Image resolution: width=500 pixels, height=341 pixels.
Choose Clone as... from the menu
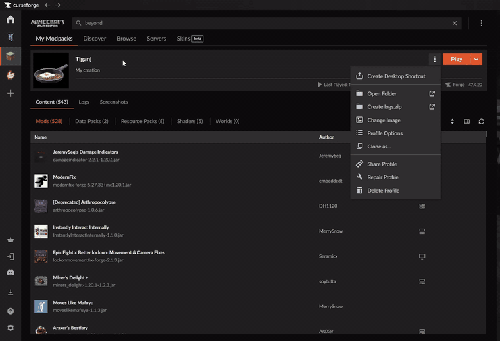click(395, 147)
